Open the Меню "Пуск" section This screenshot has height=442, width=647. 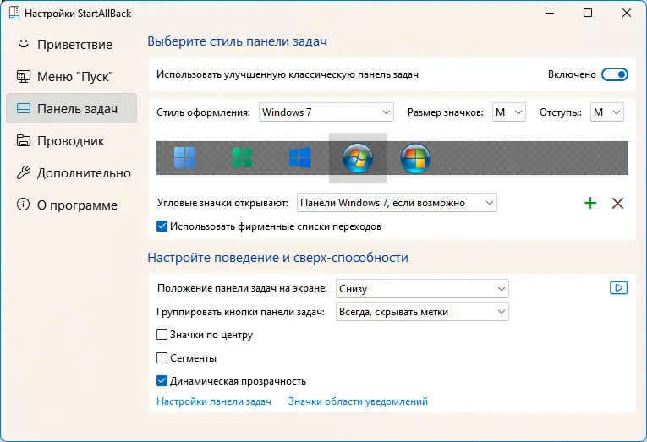tap(71, 76)
